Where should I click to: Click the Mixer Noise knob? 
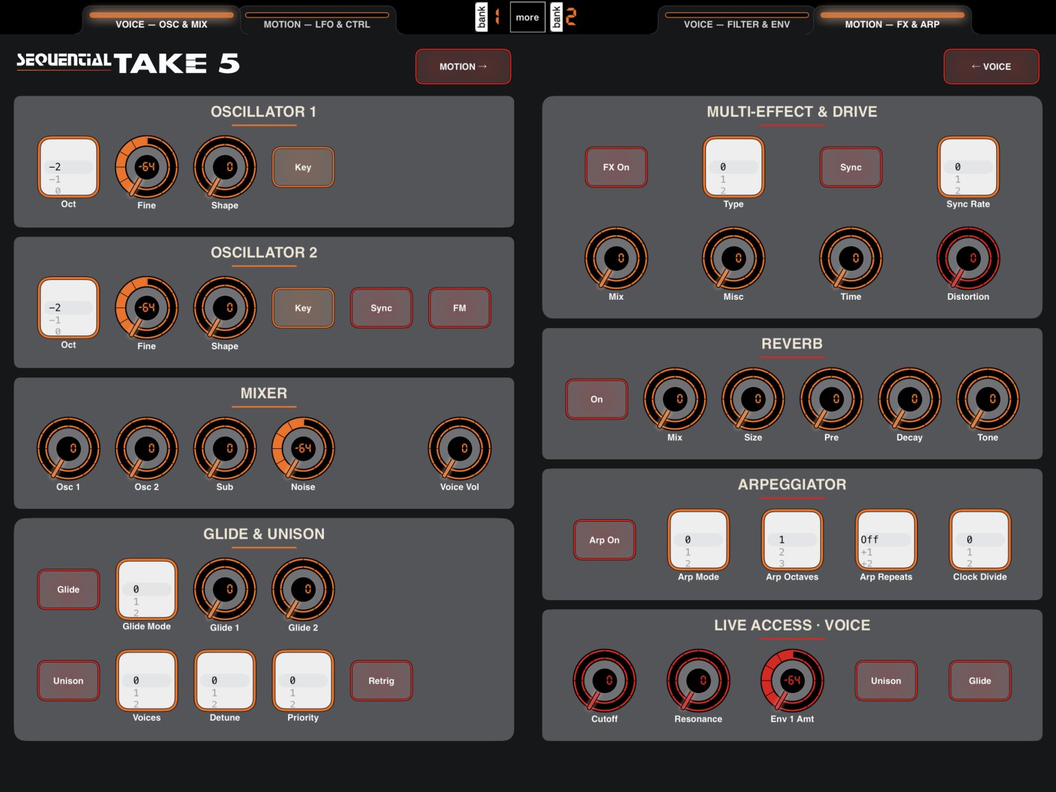[303, 449]
